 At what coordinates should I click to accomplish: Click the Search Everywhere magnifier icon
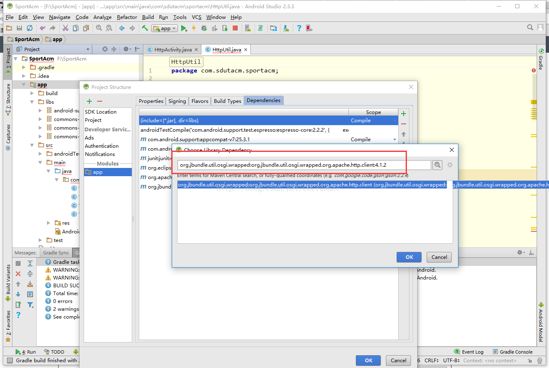point(530,28)
